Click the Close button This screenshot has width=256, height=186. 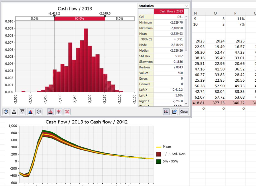coord(184,112)
